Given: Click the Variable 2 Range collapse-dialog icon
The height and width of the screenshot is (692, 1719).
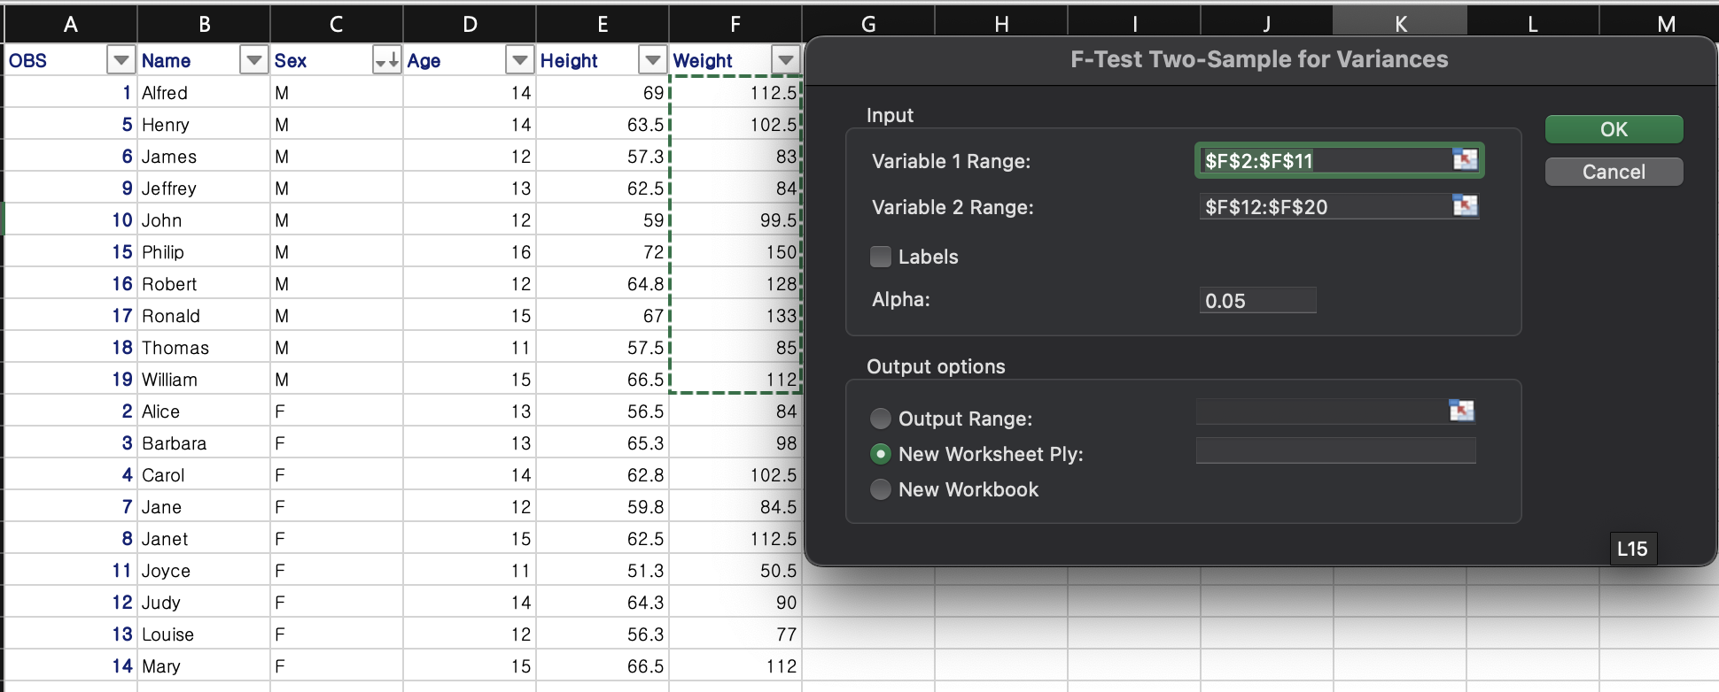Looking at the screenshot, I should [1466, 206].
